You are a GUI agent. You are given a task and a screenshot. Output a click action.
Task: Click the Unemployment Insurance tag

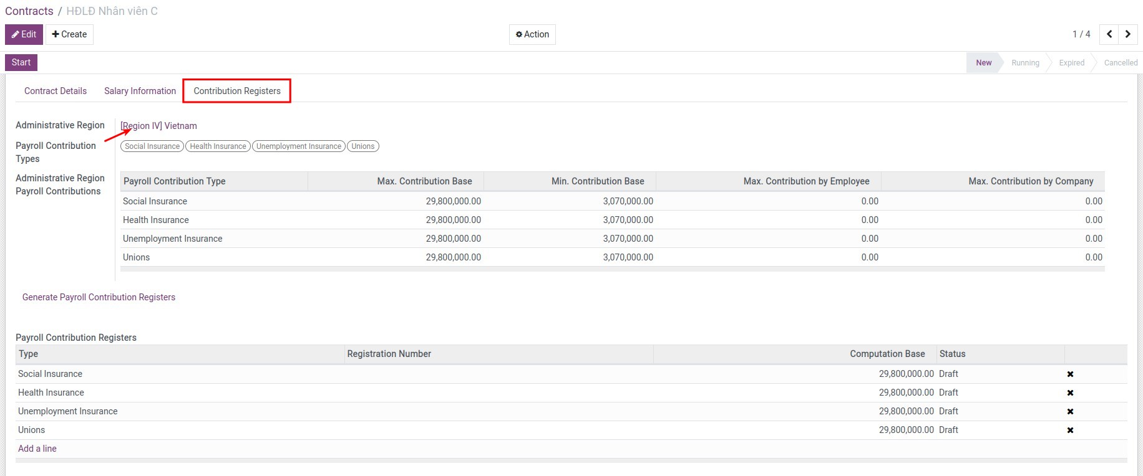(x=298, y=146)
